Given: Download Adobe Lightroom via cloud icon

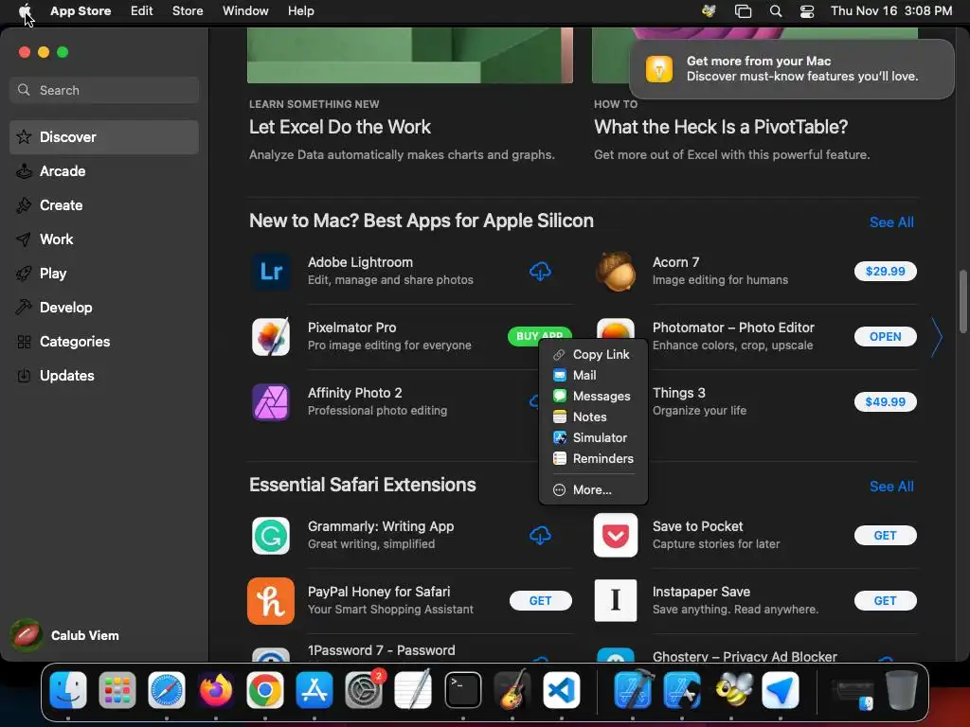Looking at the screenshot, I should pos(540,272).
